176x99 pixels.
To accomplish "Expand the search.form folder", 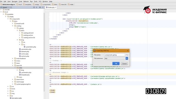I will click(x=13, y=79).
